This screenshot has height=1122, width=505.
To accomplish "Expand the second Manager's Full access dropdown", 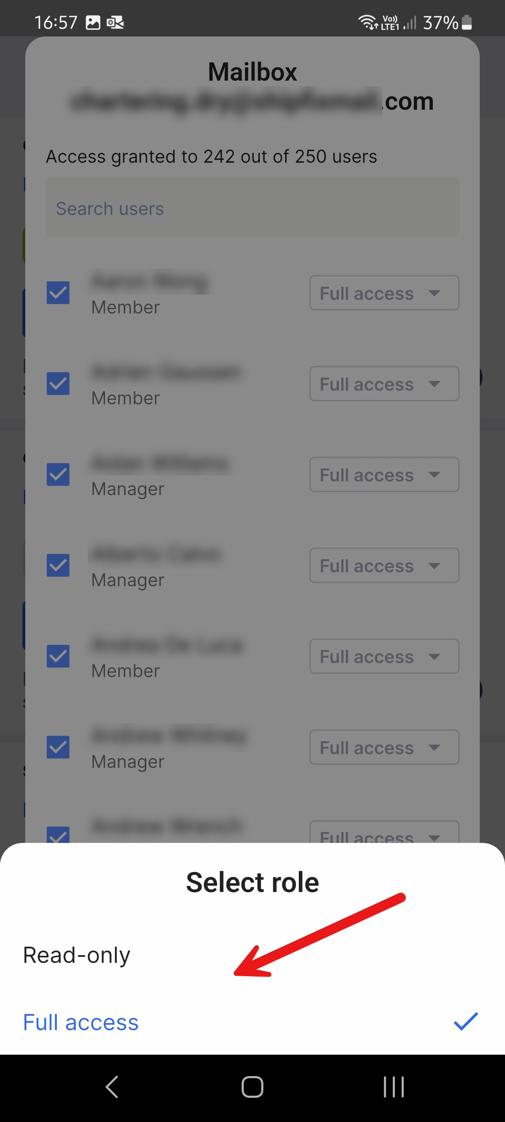I will [x=384, y=565].
